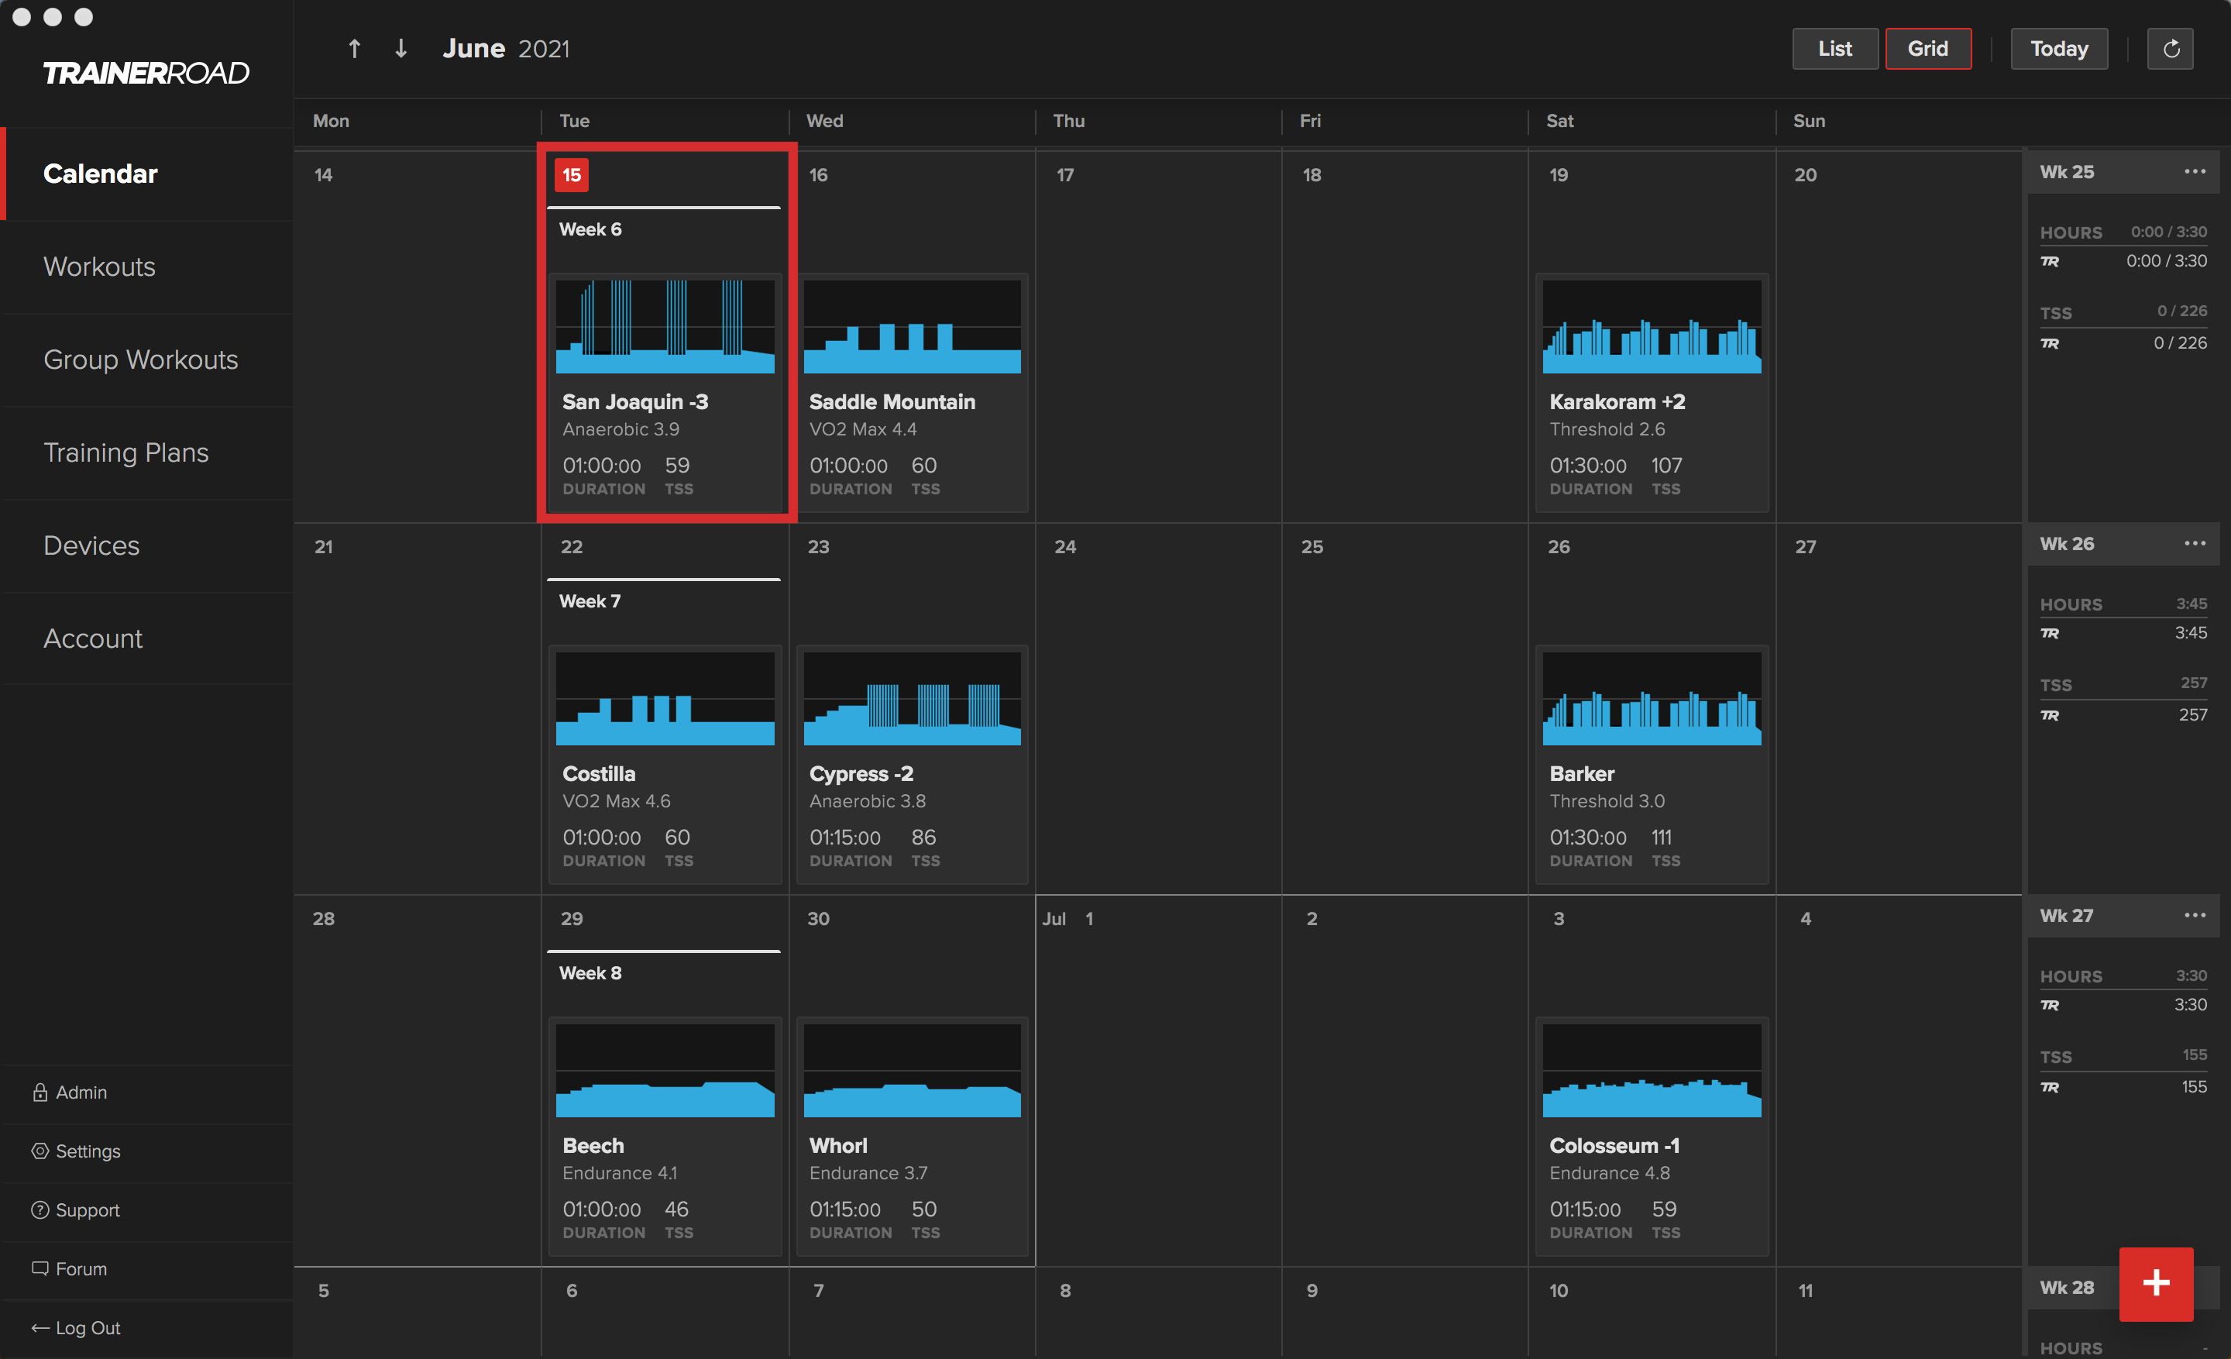Open the Group Workouts section
The height and width of the screenshot is (1359, 2231).
point(146,360)
